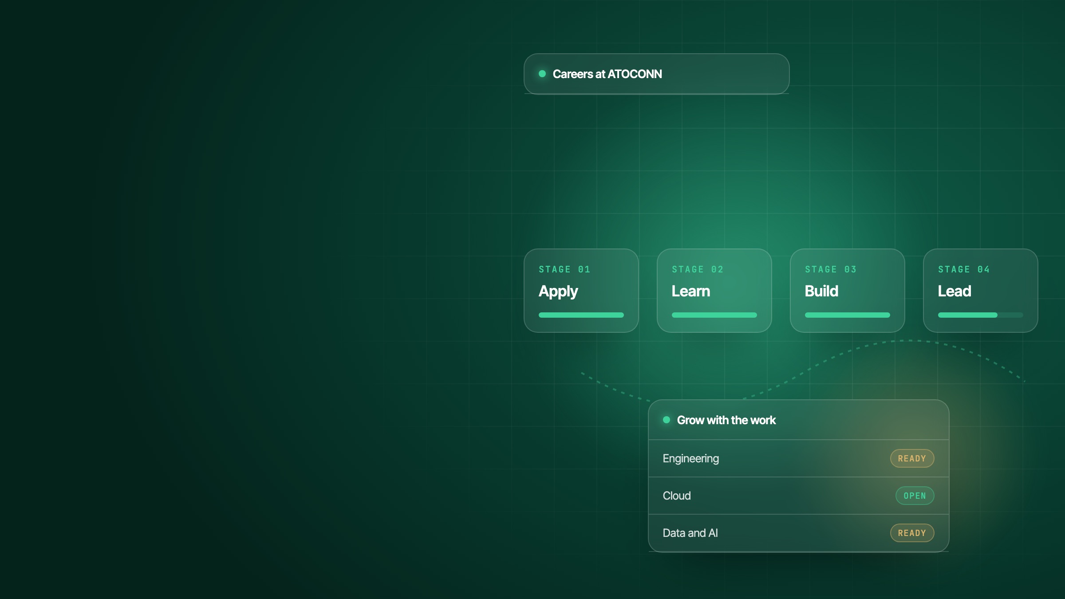The image size is (1065, 599).
Task: Select the Cloud row
Action: pos(798,496)
